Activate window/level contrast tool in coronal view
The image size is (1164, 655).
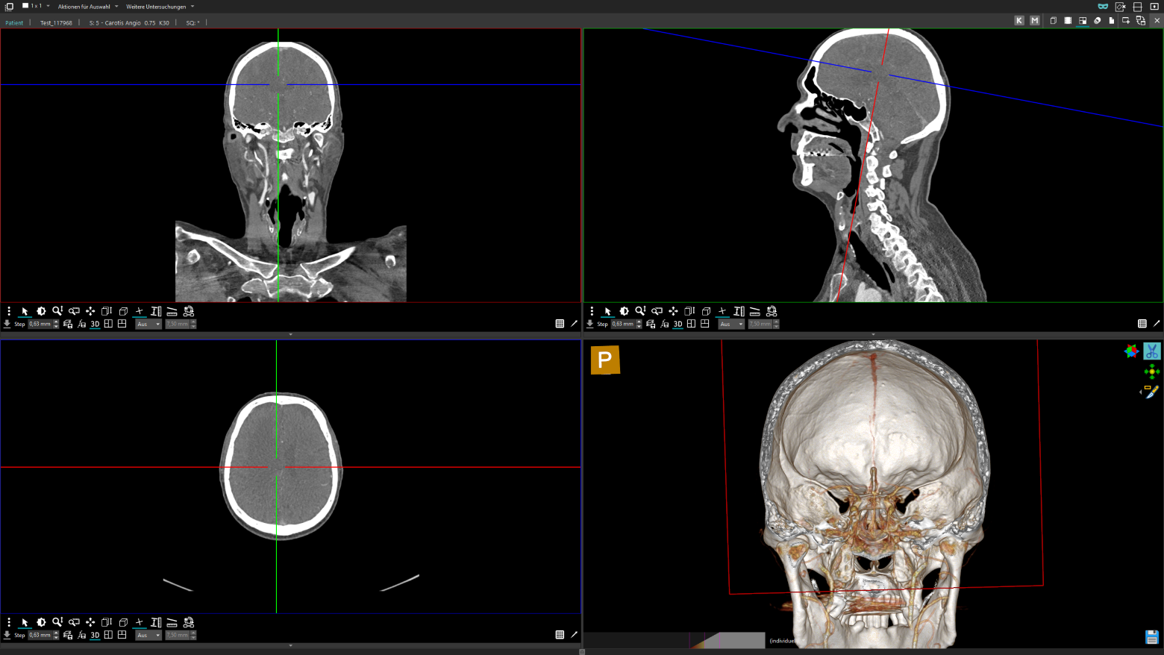(x=41, y=311)
